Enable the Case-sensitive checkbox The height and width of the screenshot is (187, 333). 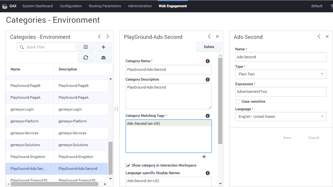[x=238, y=101]
